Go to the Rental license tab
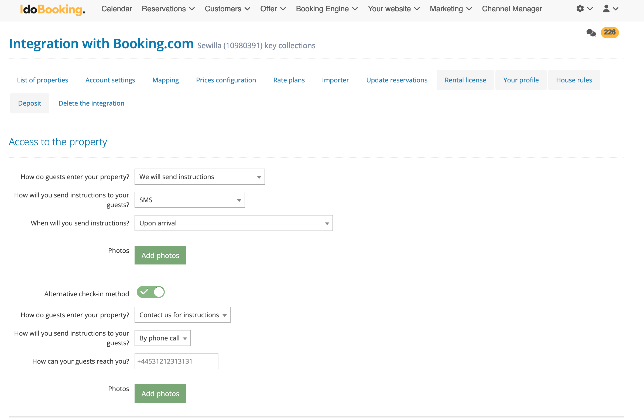The height and width of the screenshot is (418, 644). tap(465, 80)
